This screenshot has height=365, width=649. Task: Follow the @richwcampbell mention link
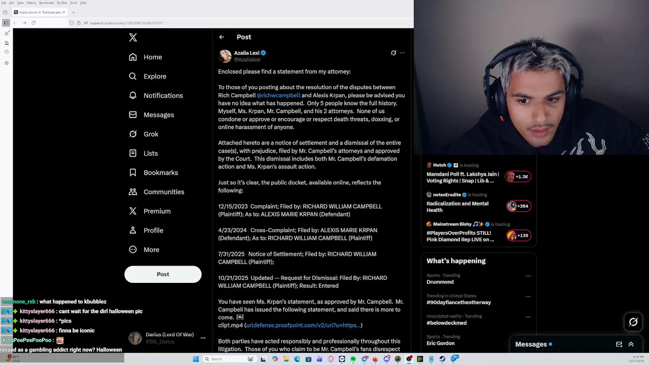[278, 95]
